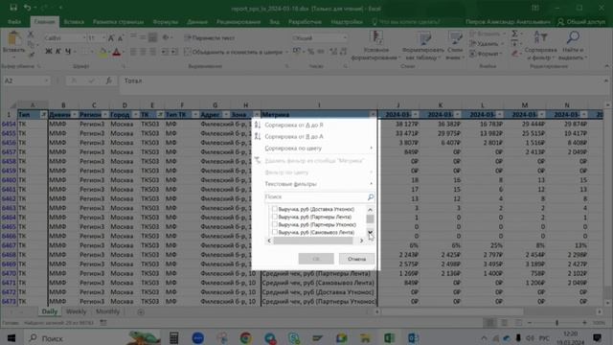This screenshot has width=613, height=345.
Task: Tick 'Выручка, руб (Партнеры Утконос)' checkbox
Action: pyautogui.click(x=275, y=224)
